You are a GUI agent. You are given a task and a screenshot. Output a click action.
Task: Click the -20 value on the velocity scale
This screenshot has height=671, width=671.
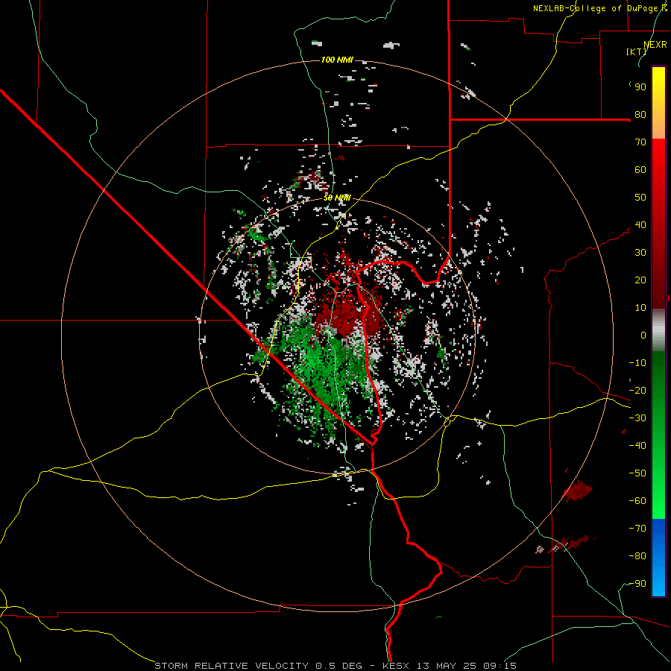637,391
